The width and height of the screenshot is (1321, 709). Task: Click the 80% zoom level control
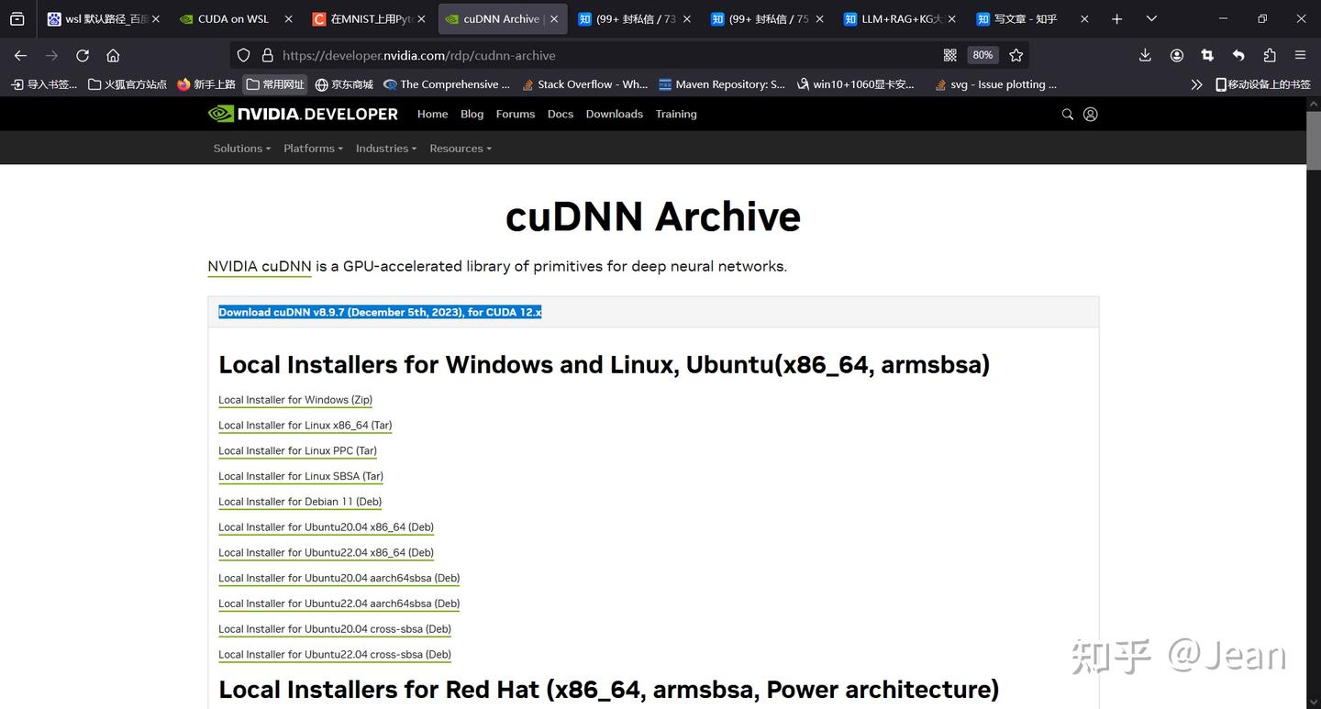pos(982,55)
